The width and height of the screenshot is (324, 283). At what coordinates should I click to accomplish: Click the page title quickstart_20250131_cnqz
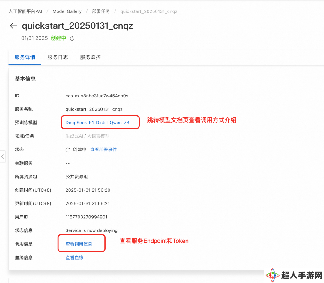(77, 26)
